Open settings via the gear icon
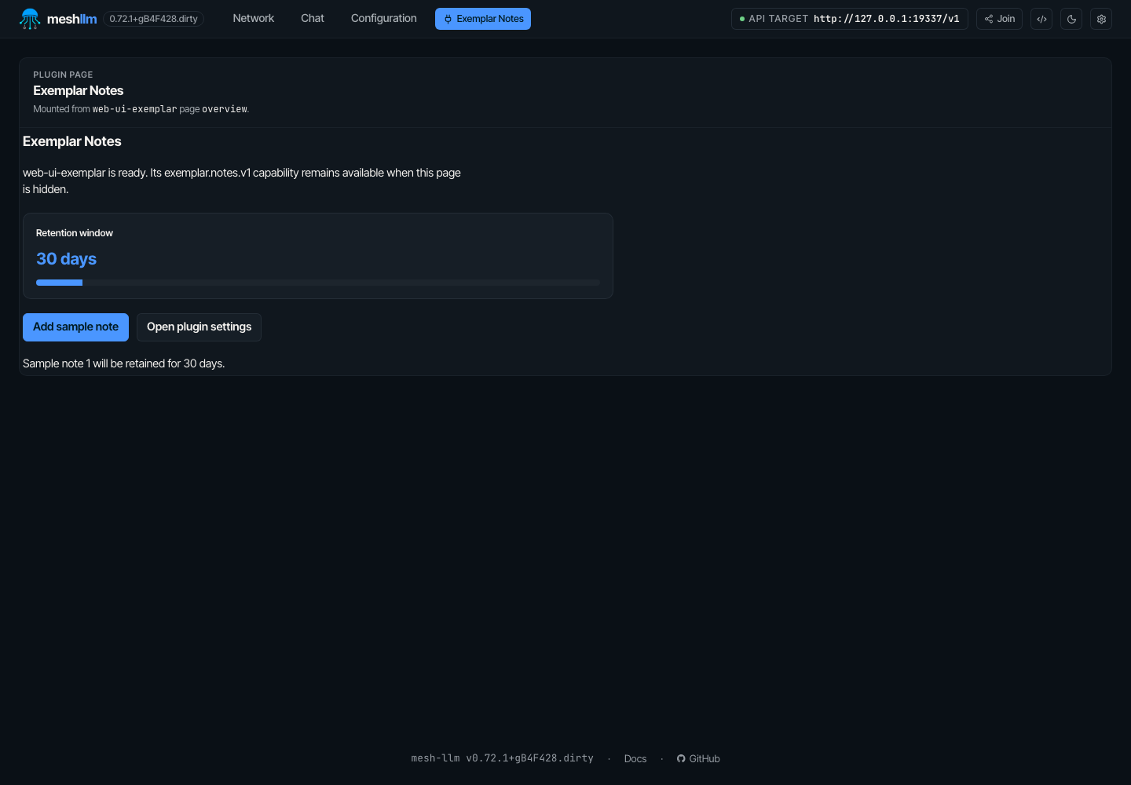The image size is (1131, 785). coord(1101,19)
